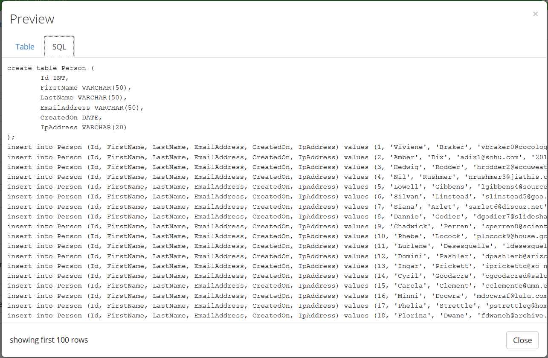The height and width of the screenshot is (358, 548).
Task: Click the 'CreatedOn DATE,' line
Action: 71,118
